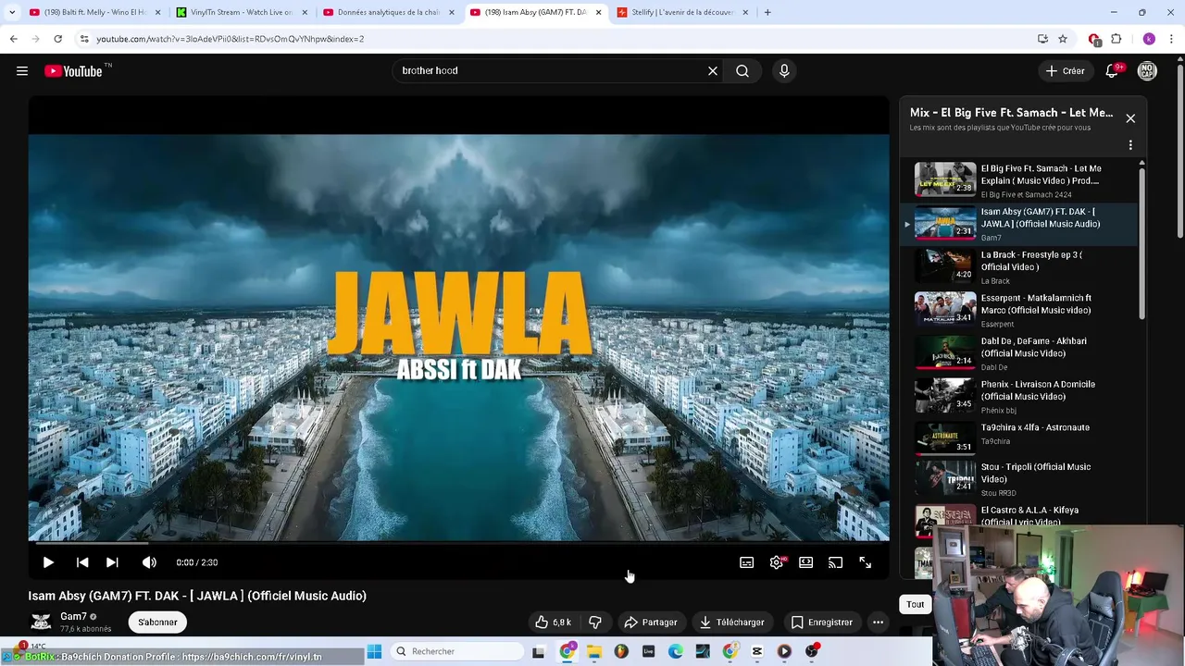Run search with the magnifier button
Image resolution: width=1185 pixels, height=666 pixels.
742,71
